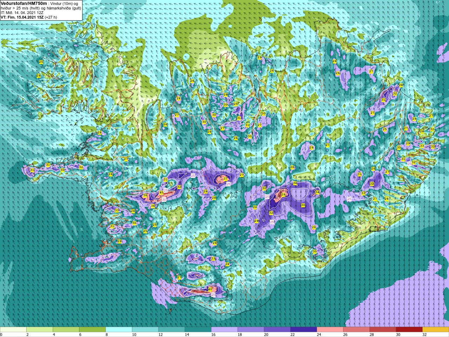Click the legend tick label '24'

[319, 335]
